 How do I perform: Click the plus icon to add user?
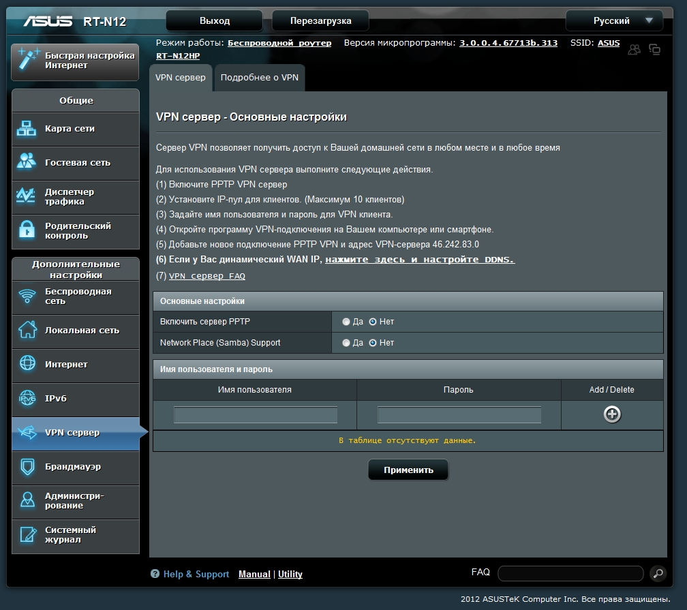[x=612, y=414]
